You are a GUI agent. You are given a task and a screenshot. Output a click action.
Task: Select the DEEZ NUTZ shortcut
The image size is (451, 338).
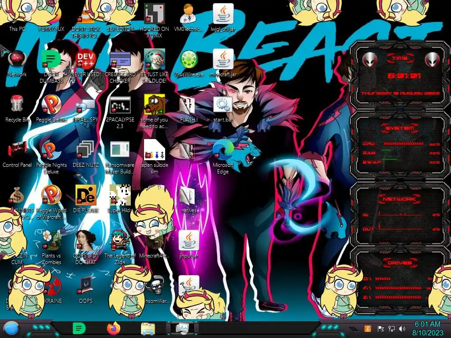85,154
